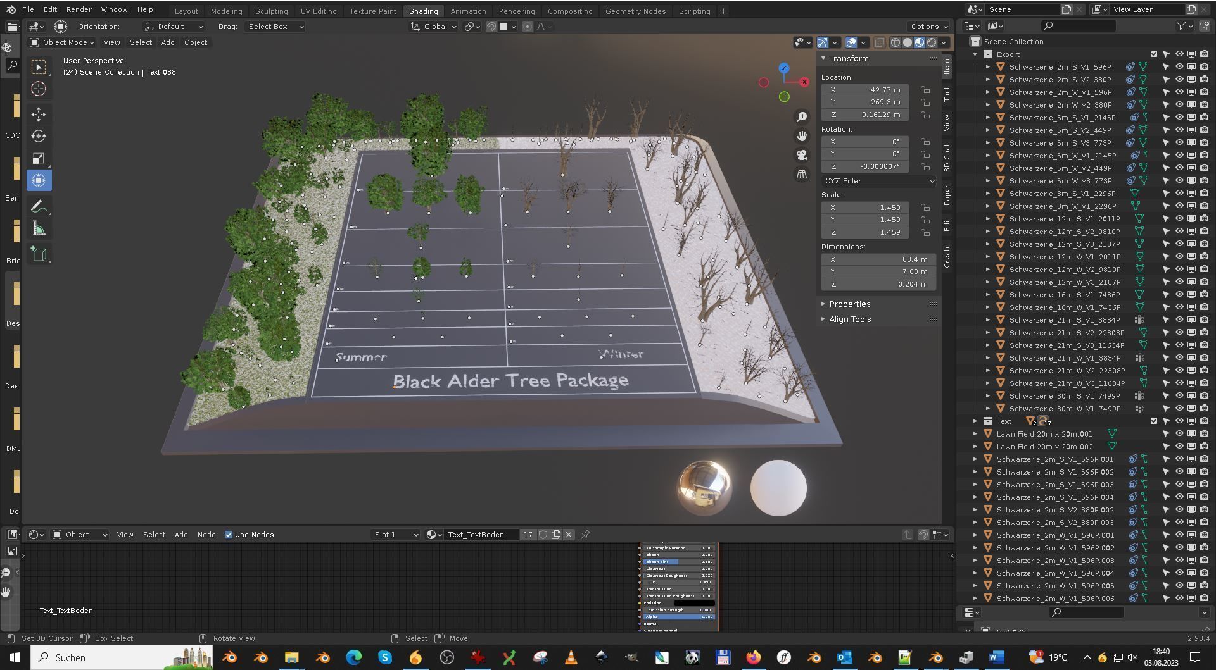Launch Word from the Windows taskbar

coord(996,658)
